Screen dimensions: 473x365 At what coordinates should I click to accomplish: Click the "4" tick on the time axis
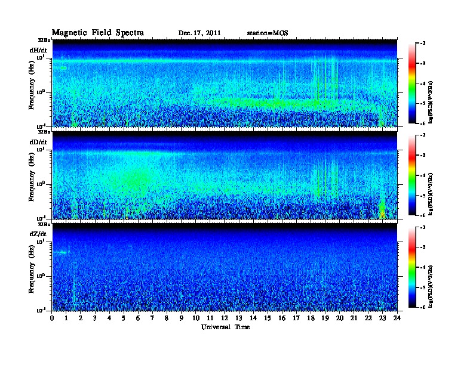point(109,318)
